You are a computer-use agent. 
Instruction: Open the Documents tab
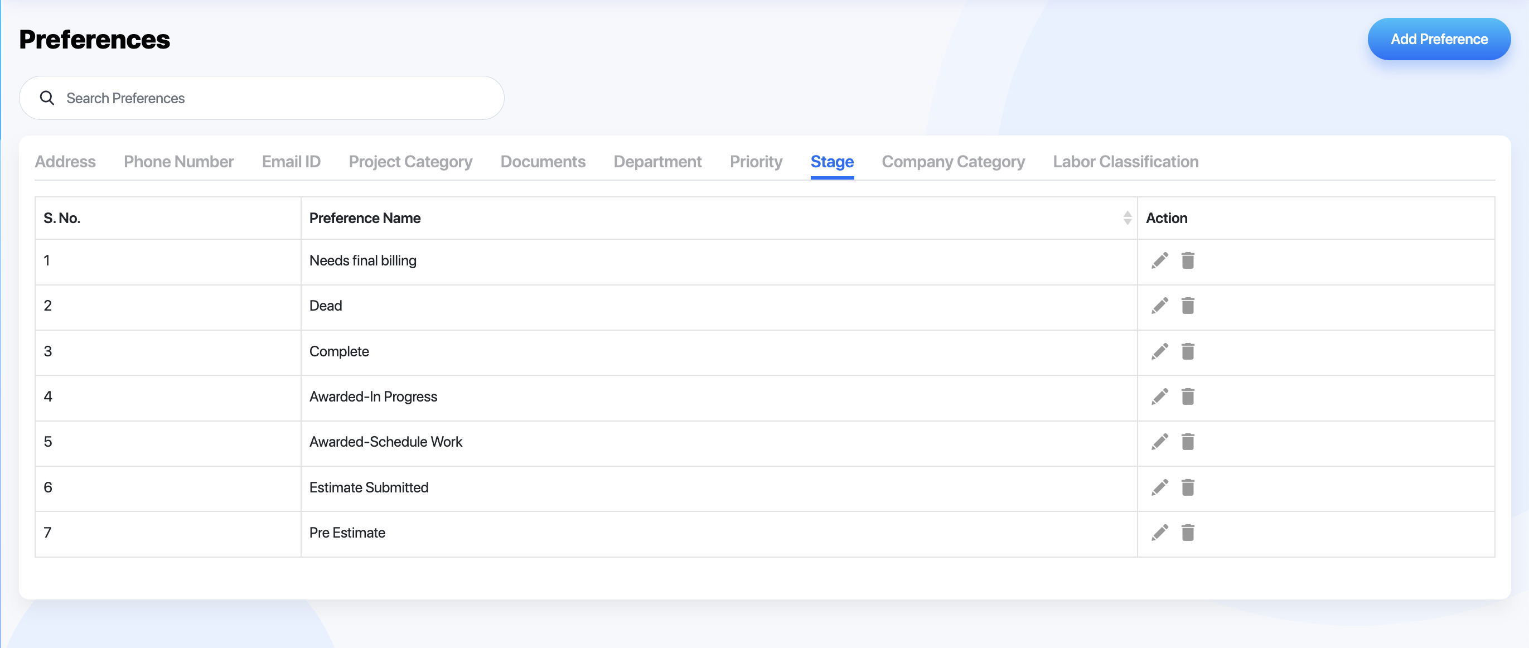coord(543,161)
